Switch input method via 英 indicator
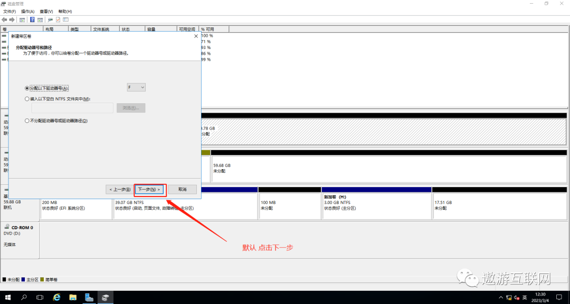 point(525,298)
